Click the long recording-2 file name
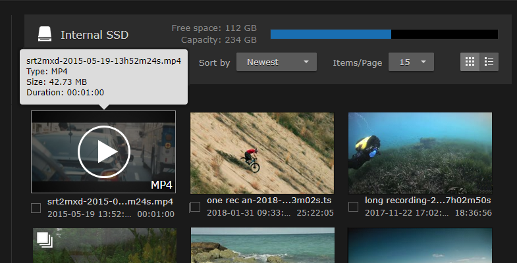This screenshot has height=263, width=517. pos(428,200)
